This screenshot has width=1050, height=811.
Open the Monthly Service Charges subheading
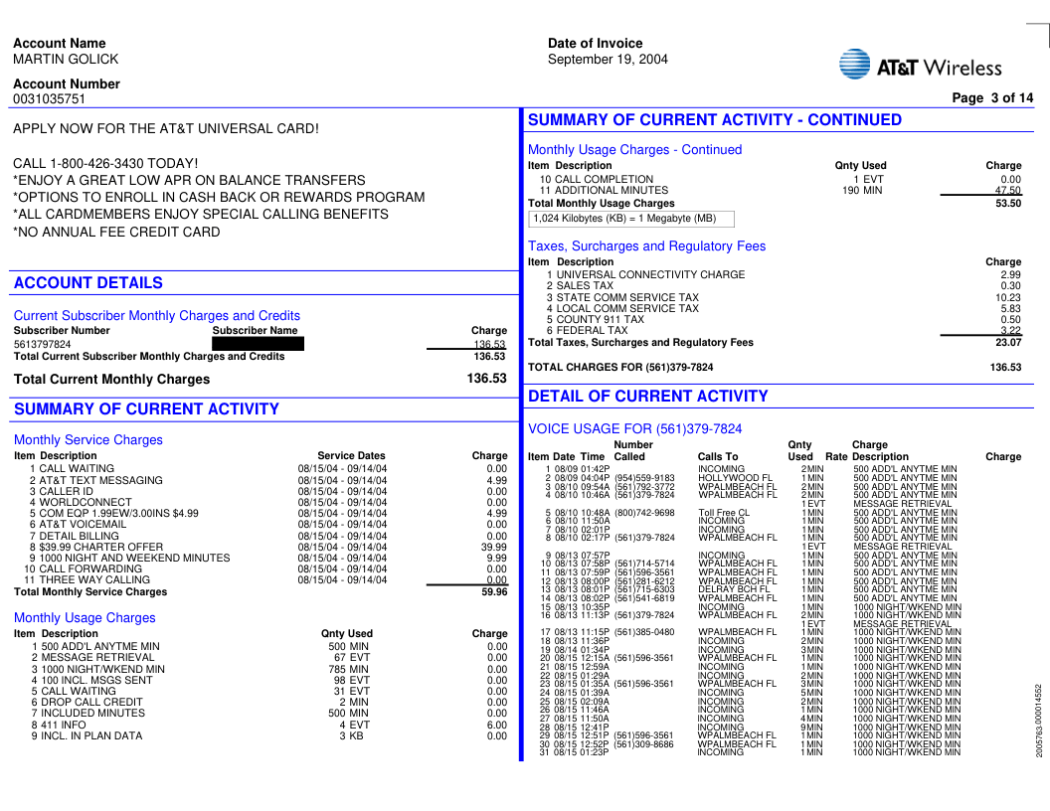(88, 440)
